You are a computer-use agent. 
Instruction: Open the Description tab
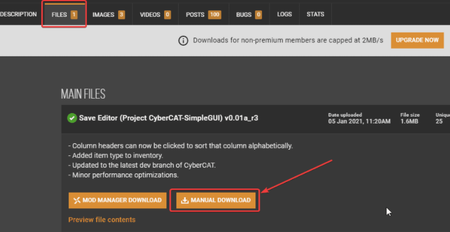(x=19, y=14)
